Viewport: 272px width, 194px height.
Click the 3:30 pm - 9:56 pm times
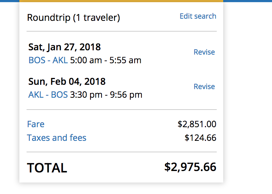[x=106, y=95]
